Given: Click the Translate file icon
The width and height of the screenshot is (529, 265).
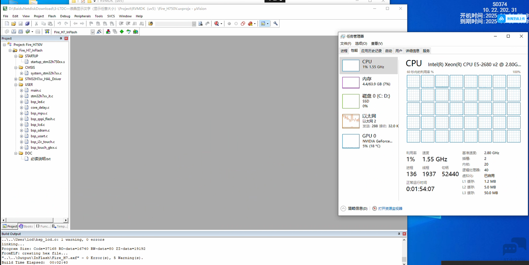Looking at the screenshot, I should (7, 32).
